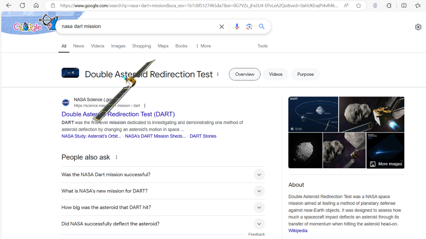
Task: Expand 'Did NASA successfully deflect the asteroid?'
Action: click(x=163, y=224)
